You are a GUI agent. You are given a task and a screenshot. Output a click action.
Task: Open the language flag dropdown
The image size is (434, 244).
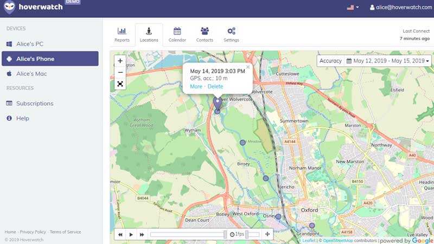[x=353, y=8]
